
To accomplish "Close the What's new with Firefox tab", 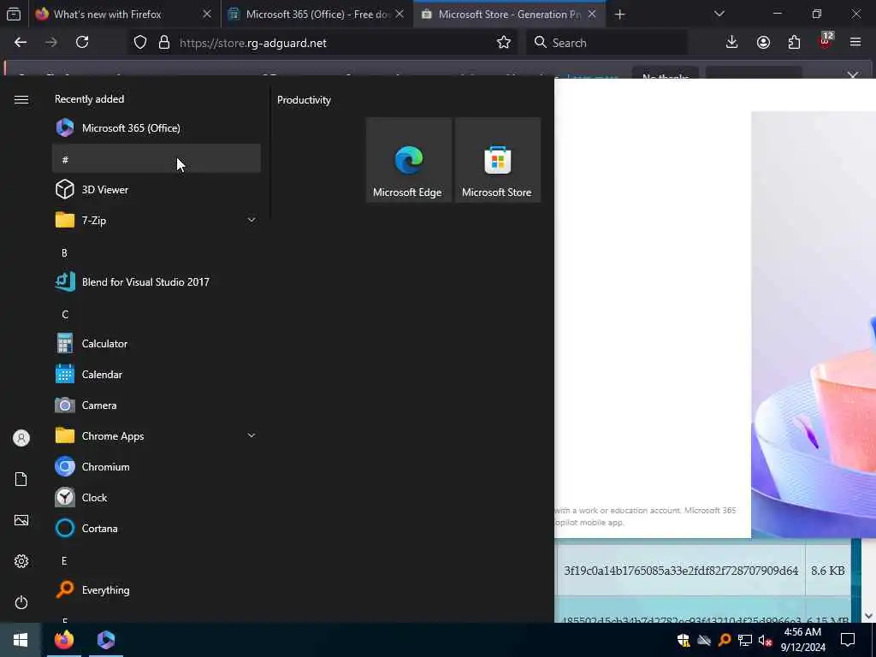I will [x=207, y=15].
